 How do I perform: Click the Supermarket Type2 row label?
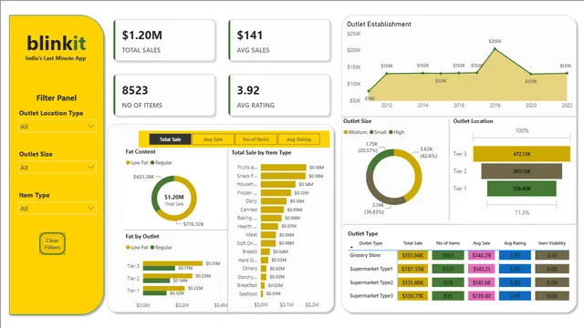click(x=371, y=282)
